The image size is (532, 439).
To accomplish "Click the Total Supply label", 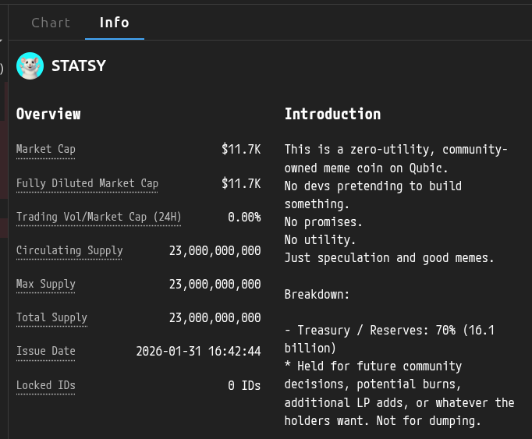I will tap(51, 318).
